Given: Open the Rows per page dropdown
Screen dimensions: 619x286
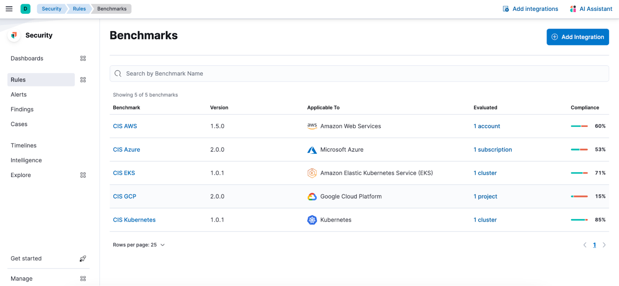Looking at the screenshot, I should (x=139, y=245).
